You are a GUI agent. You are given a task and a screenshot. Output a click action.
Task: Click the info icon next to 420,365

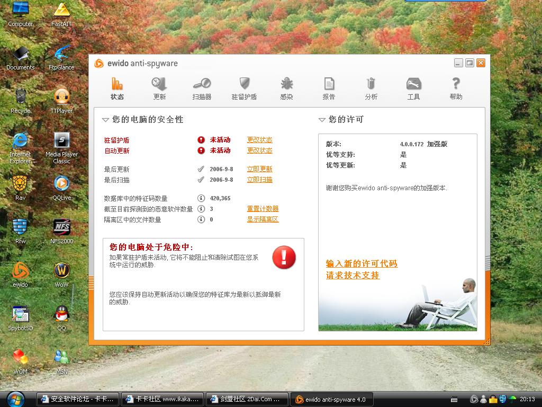[x=201, y=198]
